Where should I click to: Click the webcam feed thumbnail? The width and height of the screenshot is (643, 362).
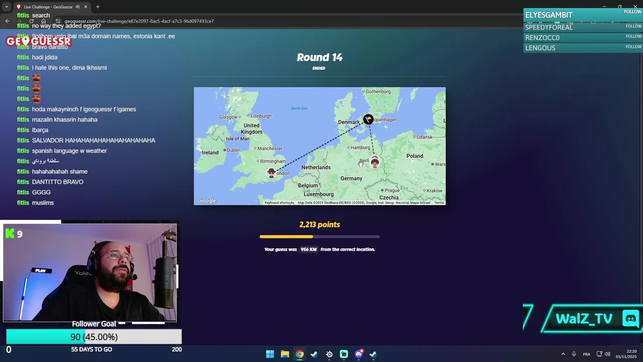(x=90, y=272)
